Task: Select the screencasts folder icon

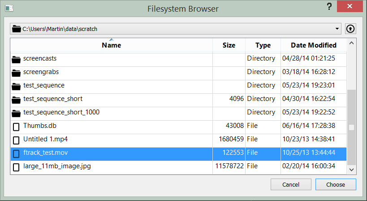Action: point(16,60)
